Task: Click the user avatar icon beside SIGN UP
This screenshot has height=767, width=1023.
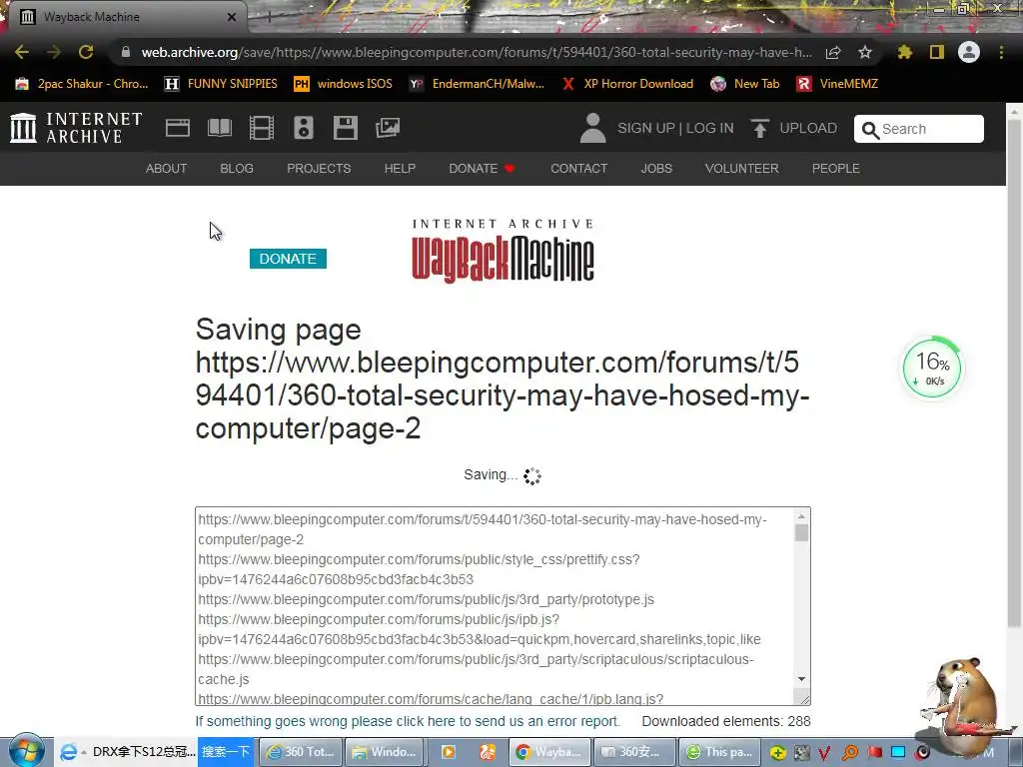Action: (593, 128)
